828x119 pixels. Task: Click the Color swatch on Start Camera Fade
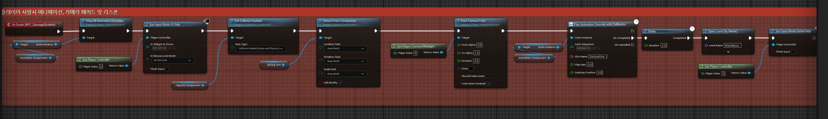pos(471,69)
